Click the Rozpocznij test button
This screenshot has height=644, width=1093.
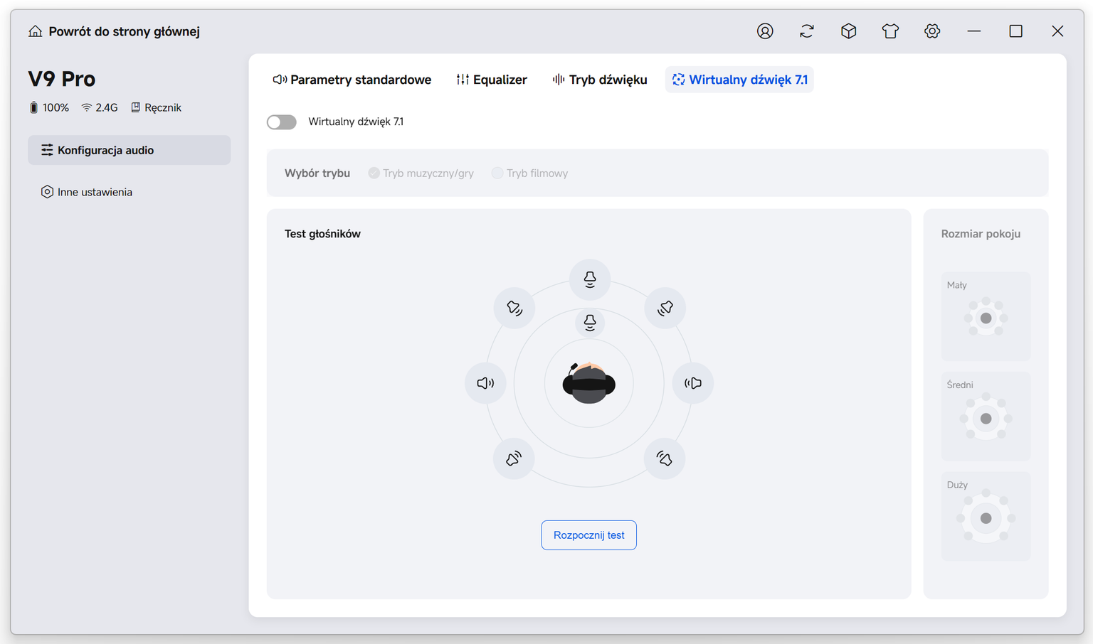[x=589, y=535]
